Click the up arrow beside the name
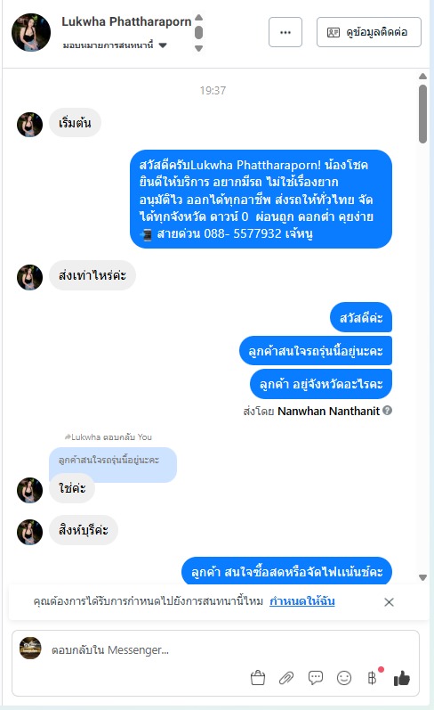The height and width of the screenshot is (710, 434). pyautogui.click(x=198, y=18)
